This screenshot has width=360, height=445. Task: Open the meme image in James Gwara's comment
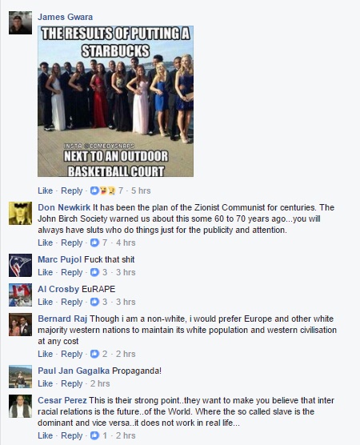(116, 102)
